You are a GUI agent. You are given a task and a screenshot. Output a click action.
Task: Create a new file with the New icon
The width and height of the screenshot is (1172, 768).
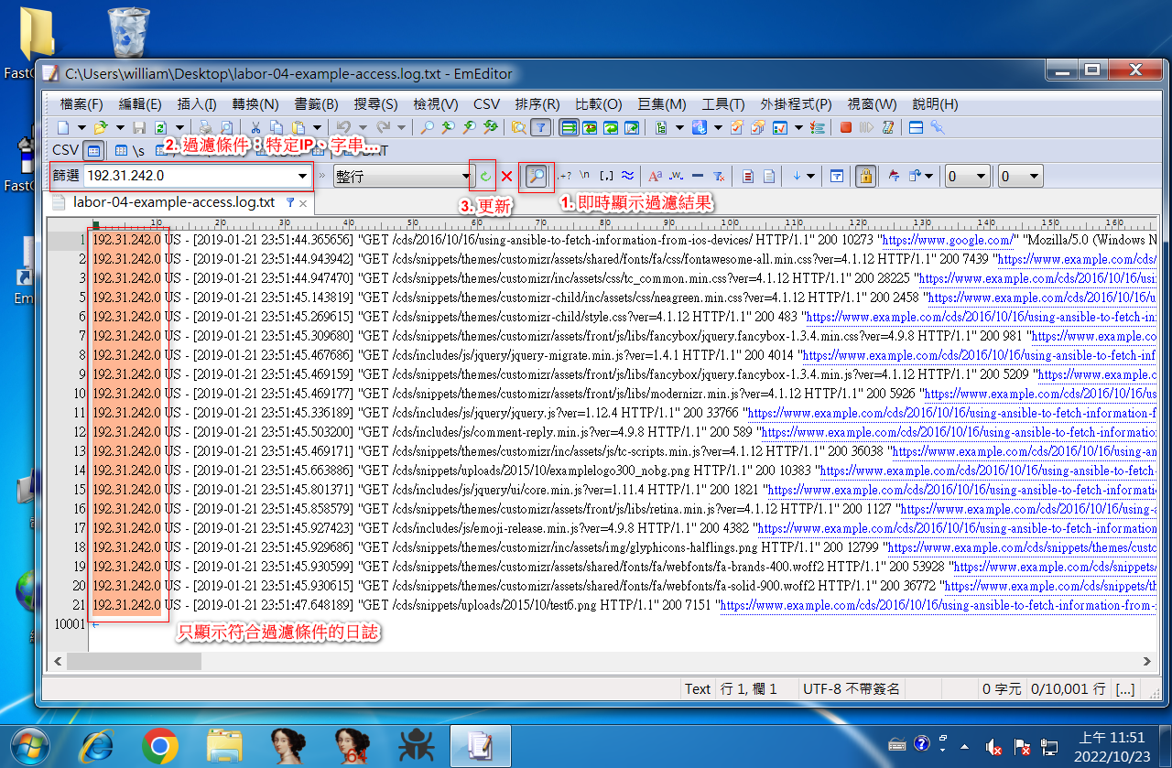[62, 127]
